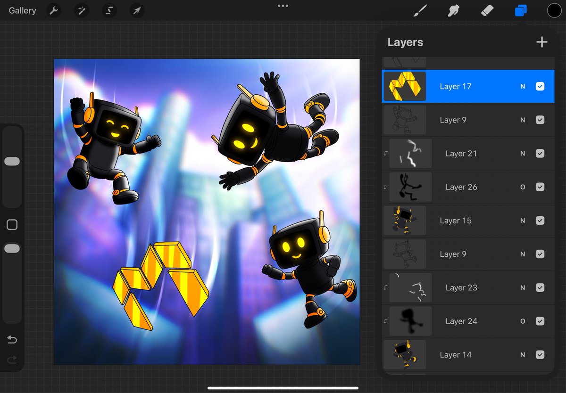Select the Smudge finger tool
Viewport: 566px width, 393px height.
click(x=453, y=10)
